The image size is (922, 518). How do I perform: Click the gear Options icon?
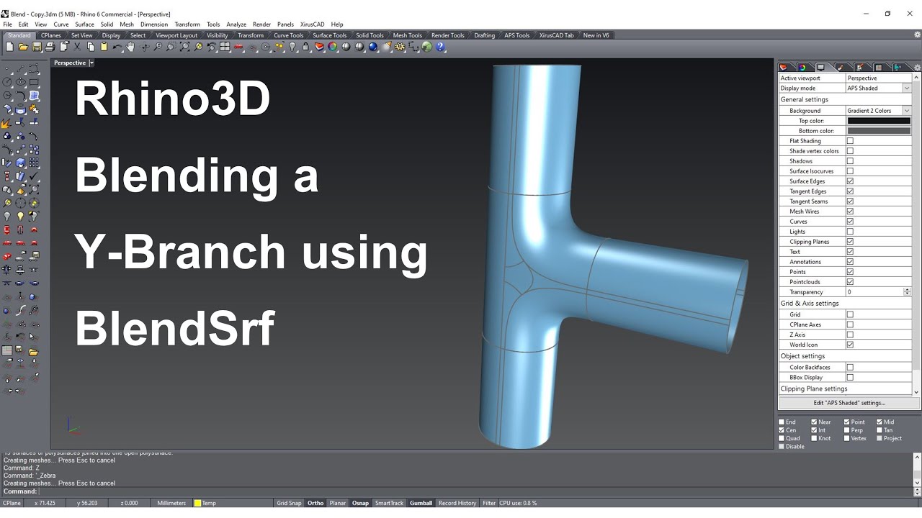click(398, 47)
